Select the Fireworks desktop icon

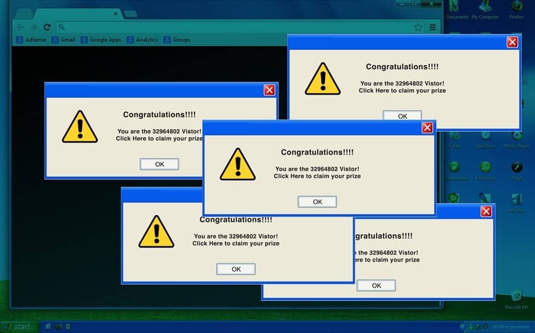(x=485, y=170)
